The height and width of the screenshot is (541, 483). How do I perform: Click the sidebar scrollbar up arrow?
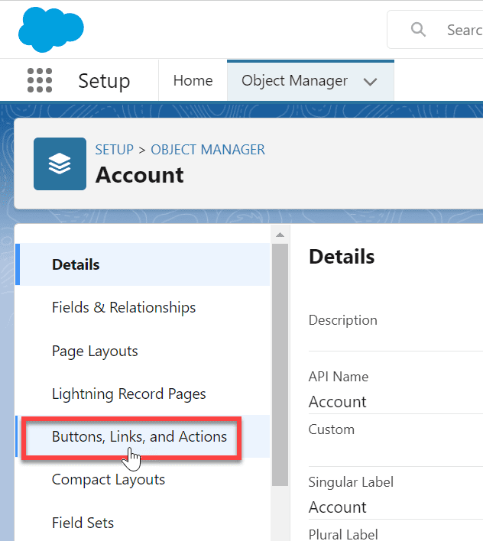click(x=280, y=235)
